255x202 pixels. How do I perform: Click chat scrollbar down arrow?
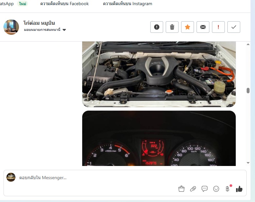pyautogui.click(x=248, y=163)
